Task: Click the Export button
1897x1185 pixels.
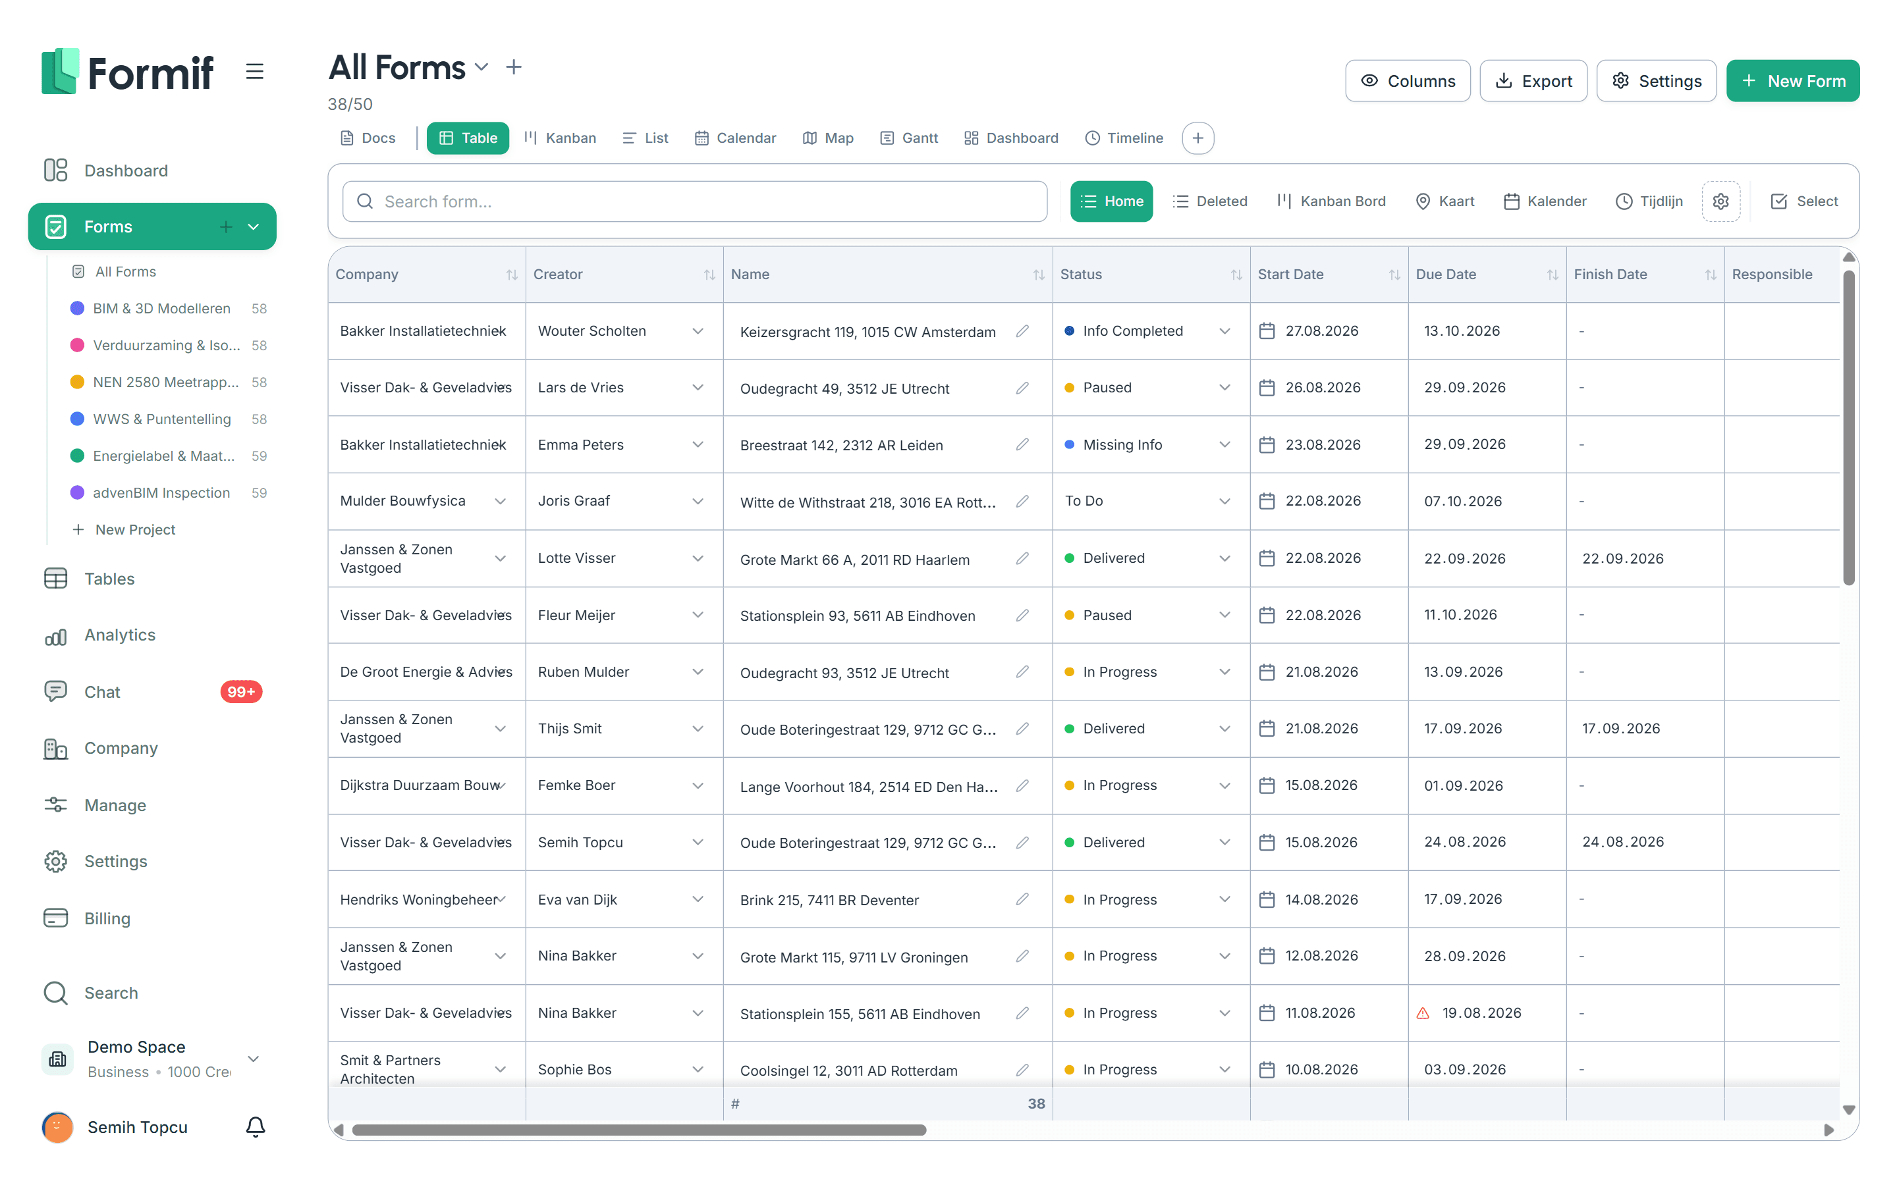Action: [x=1533, y=81]
